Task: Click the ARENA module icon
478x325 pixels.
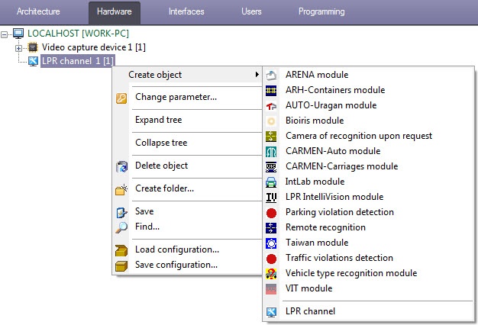Action: pyautogui.click(x=271, y=75)
